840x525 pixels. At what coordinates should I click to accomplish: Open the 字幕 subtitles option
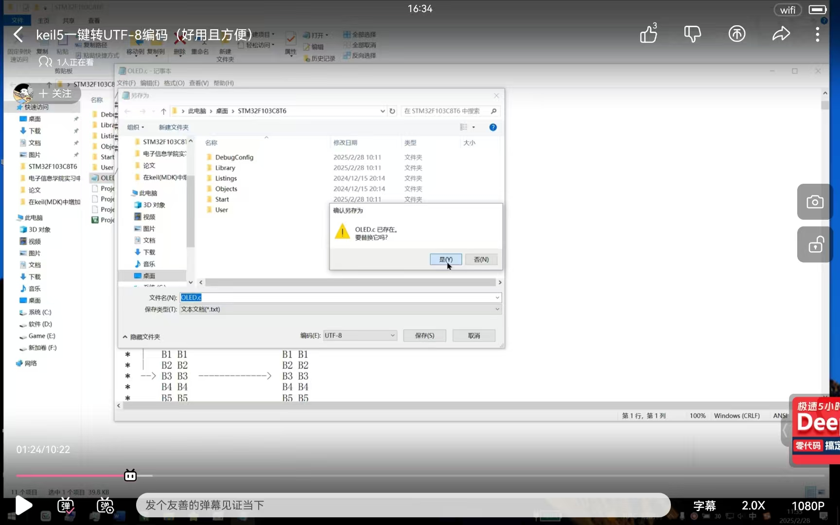(704, 506)
